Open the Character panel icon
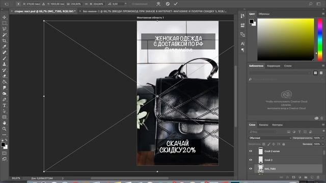 click(x=242, y=44)
